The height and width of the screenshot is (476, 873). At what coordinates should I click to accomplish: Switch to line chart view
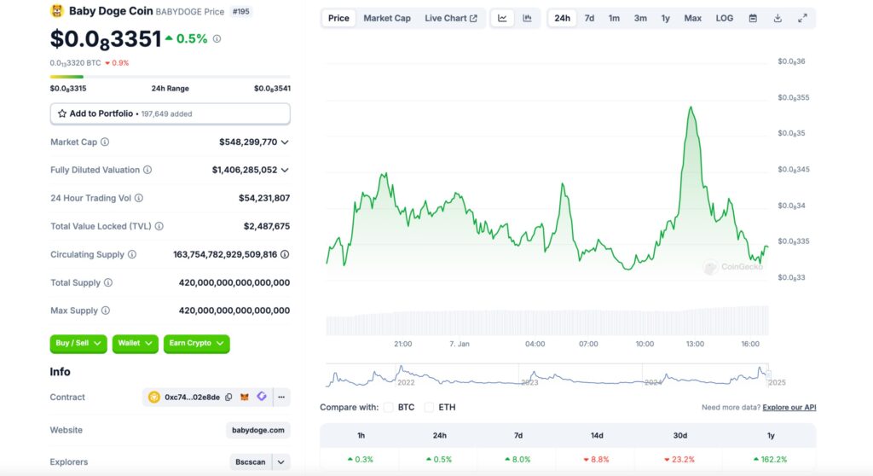[x=502, y=19]
